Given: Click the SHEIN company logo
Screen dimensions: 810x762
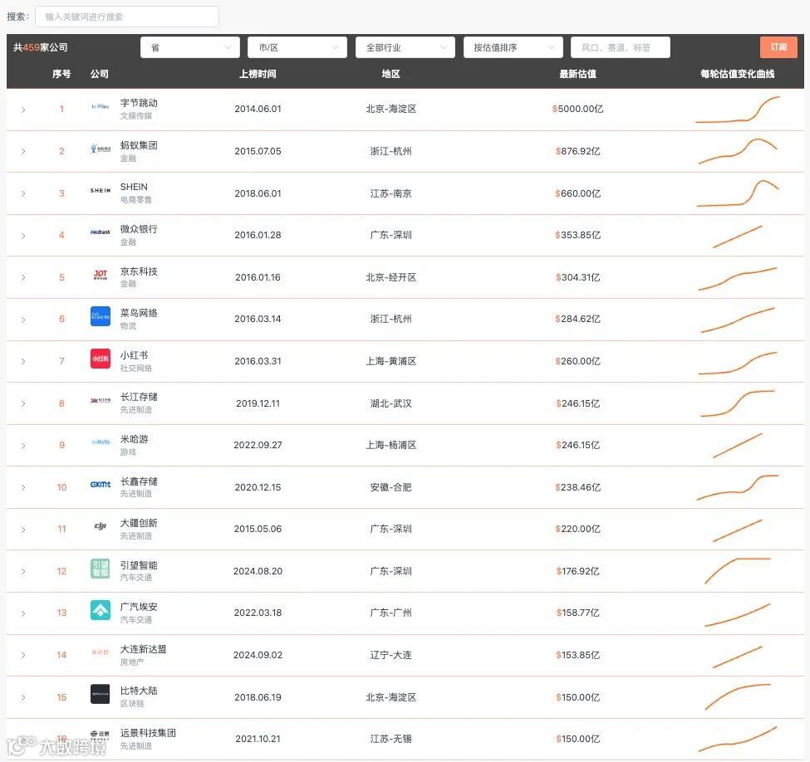Looking at the screenshot, I should tap(101, 191).
